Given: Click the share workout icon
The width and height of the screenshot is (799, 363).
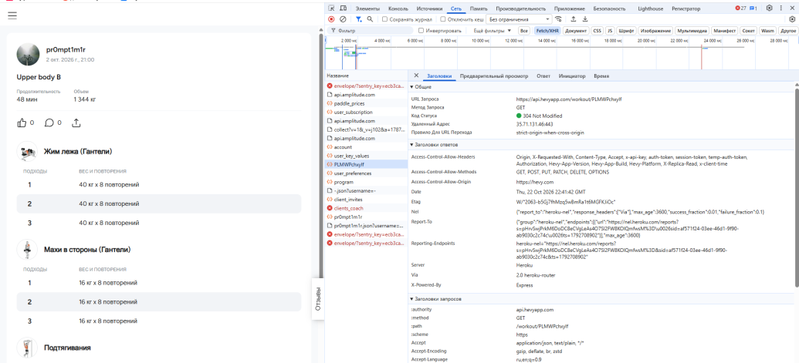Looking at the screenshot, I should tap(76, 123).
